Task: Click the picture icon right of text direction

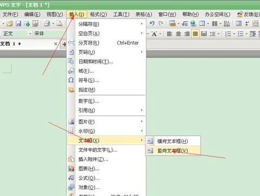Action: pos(238,23)
